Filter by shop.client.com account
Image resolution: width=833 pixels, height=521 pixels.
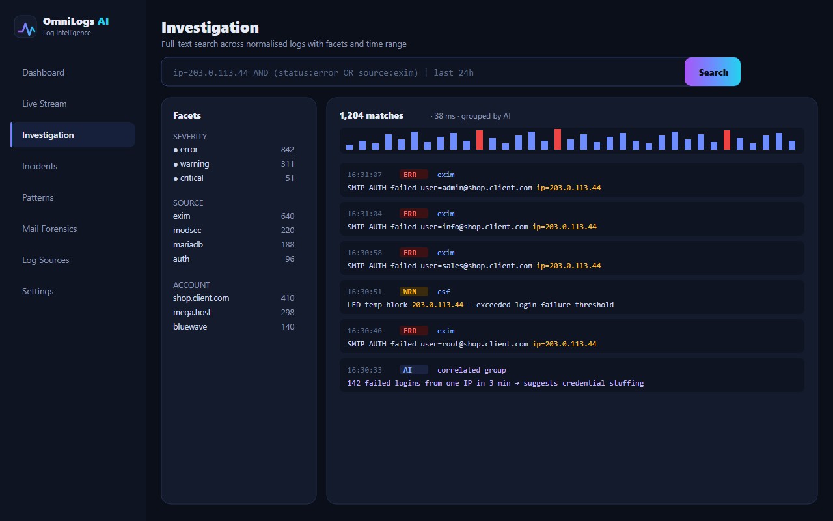pyautogui.click(x=234, y=298)
